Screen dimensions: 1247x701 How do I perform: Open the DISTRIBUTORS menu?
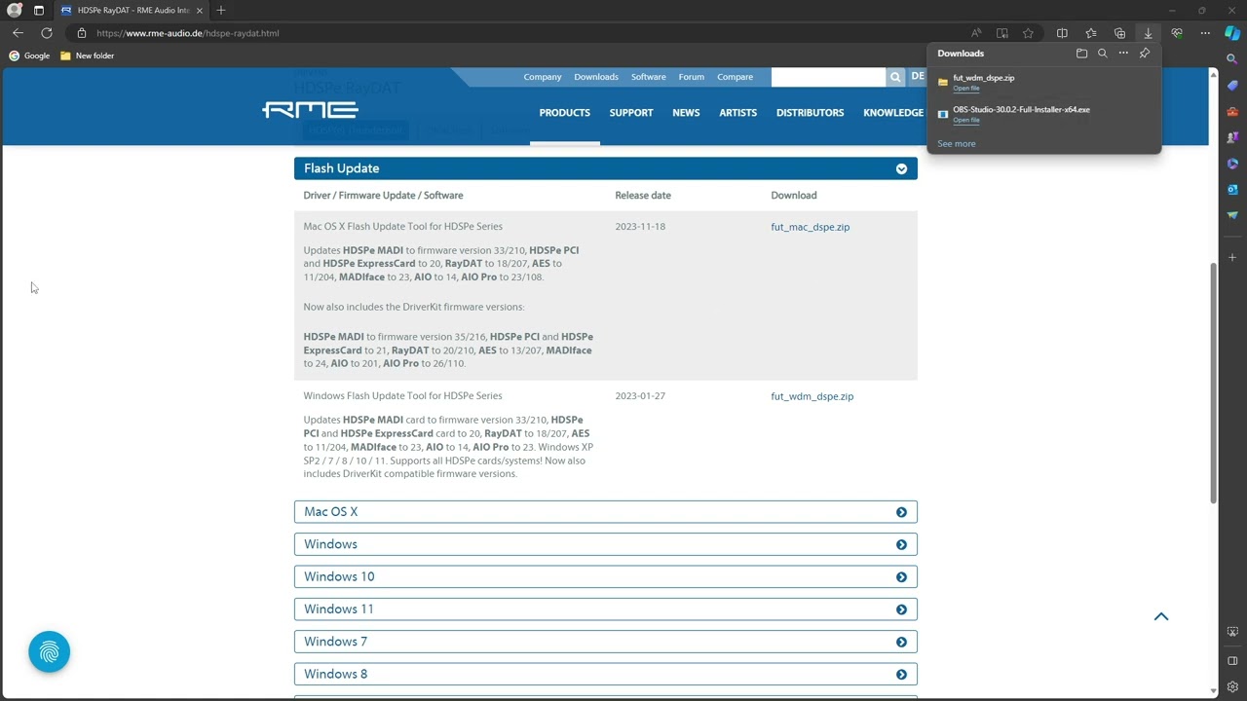pos(810,113)
